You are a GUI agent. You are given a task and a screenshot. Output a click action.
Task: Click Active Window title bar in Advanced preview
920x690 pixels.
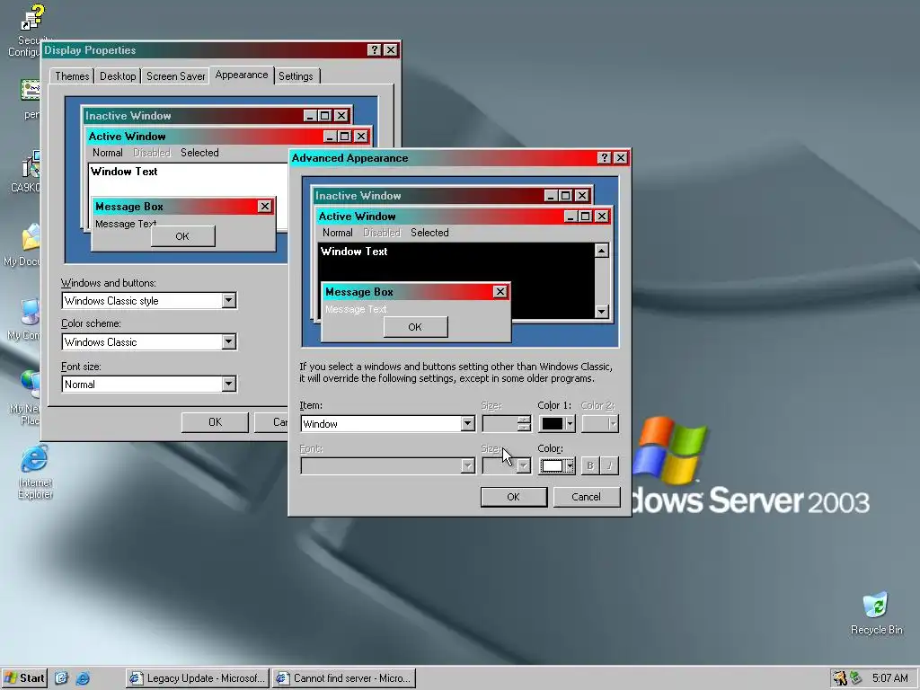click(440, 217)
